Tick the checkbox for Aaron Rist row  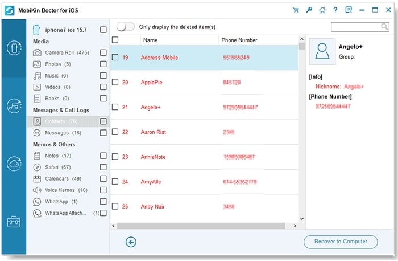pos(115,132)
